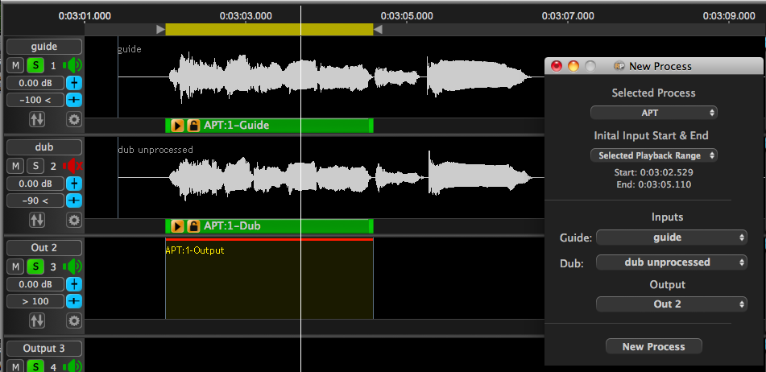
Task: Click the playback range end triangle marker
Action: click(378, 30)
